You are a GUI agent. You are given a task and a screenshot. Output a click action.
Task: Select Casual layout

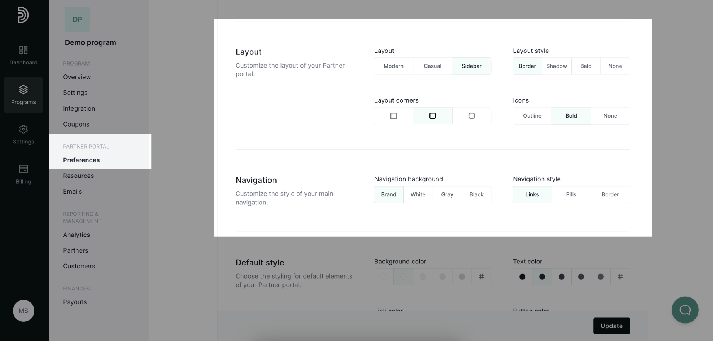tap(433, 66)
